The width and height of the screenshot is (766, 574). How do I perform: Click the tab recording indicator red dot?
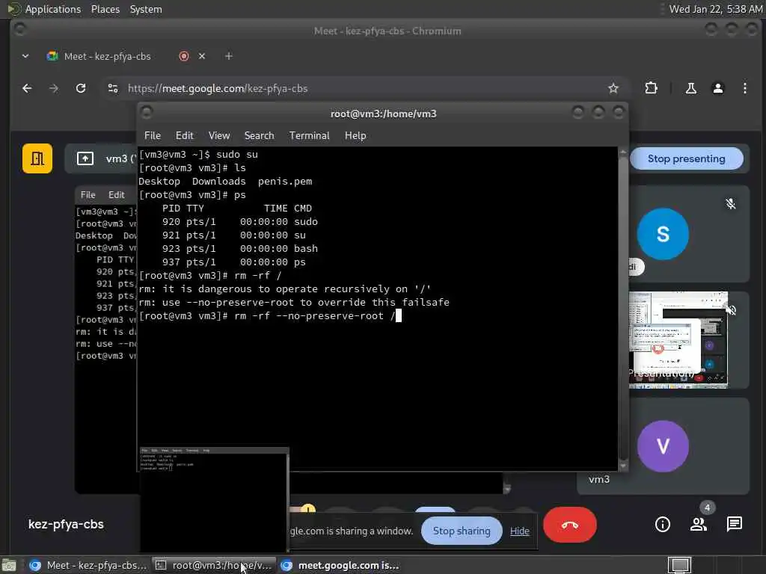coord(184,56)
